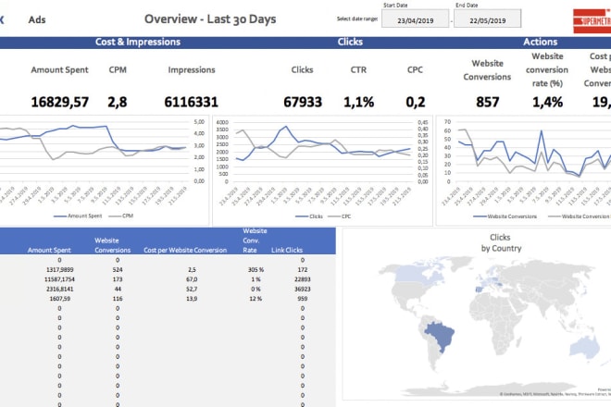Select the CPM value 2,8
This screenshot has width=611, height=407.
tap(118, 102)
